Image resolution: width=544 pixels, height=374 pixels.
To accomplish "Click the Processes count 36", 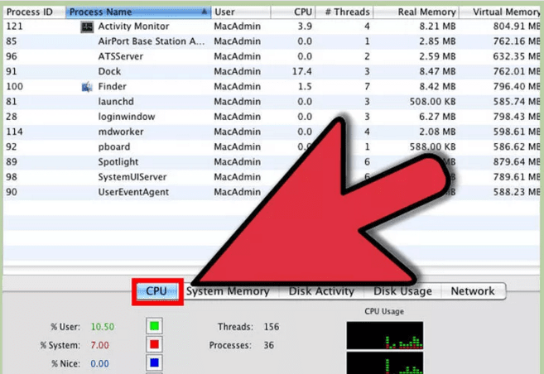I will (268, 345).
